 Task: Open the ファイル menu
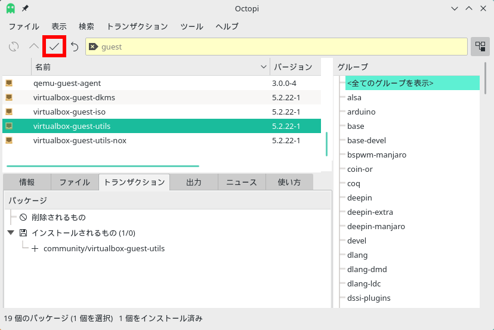point(24,26)
